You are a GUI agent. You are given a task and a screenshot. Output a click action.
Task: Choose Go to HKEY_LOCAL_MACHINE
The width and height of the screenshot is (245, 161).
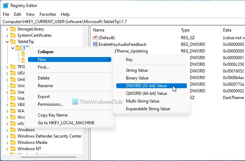tap(70, 123)
